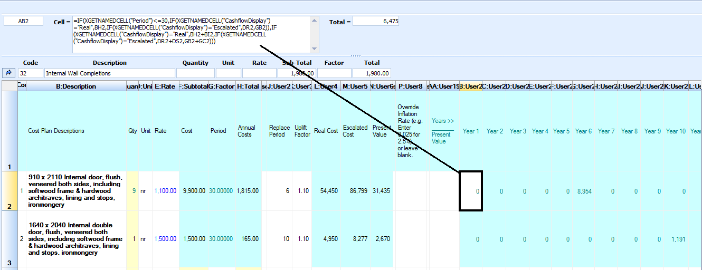The width and height of the screenshot is (702, 270).
Task: Click the empty Factor field
Action: coord(334,73)
